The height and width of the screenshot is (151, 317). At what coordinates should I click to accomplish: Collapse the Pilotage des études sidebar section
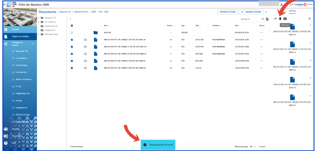(33, 44)
